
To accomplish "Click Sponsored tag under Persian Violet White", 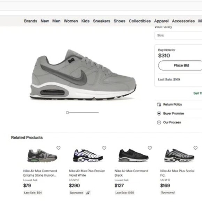I will [x=76, y=193].
